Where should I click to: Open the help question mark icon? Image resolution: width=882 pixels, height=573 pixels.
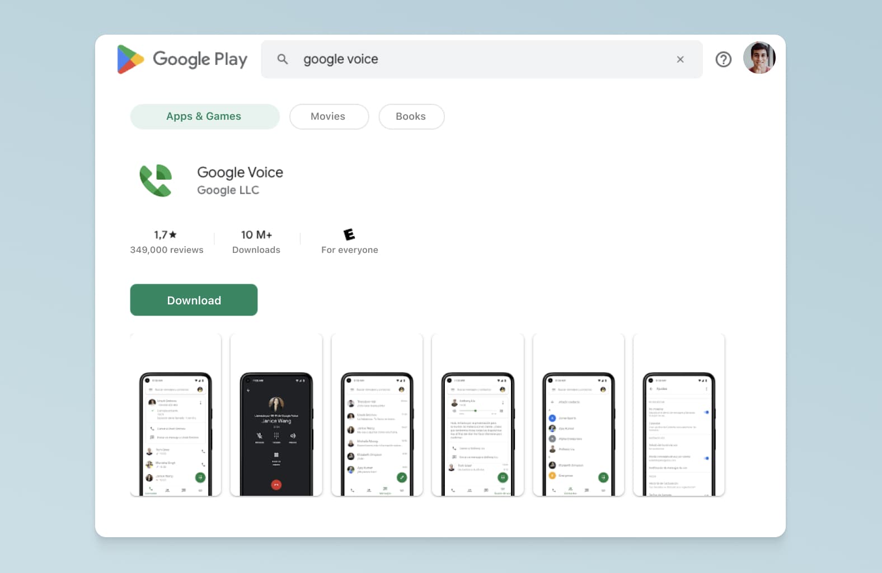(723, 59)
